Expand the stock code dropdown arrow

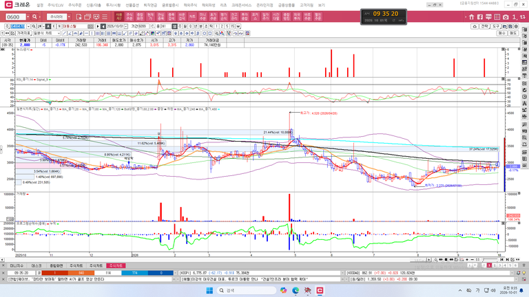pos(29,26)
